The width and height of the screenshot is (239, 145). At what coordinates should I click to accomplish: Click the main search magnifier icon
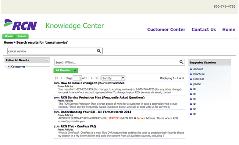(x=99, y=51)
